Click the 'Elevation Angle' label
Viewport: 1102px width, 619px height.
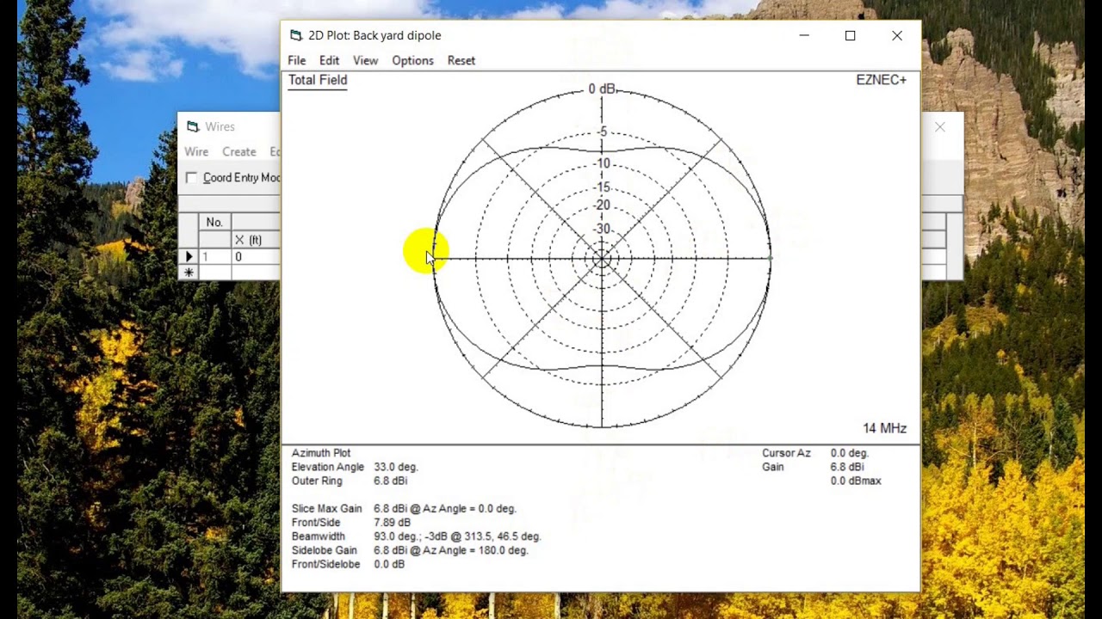(x=327, y=467)
